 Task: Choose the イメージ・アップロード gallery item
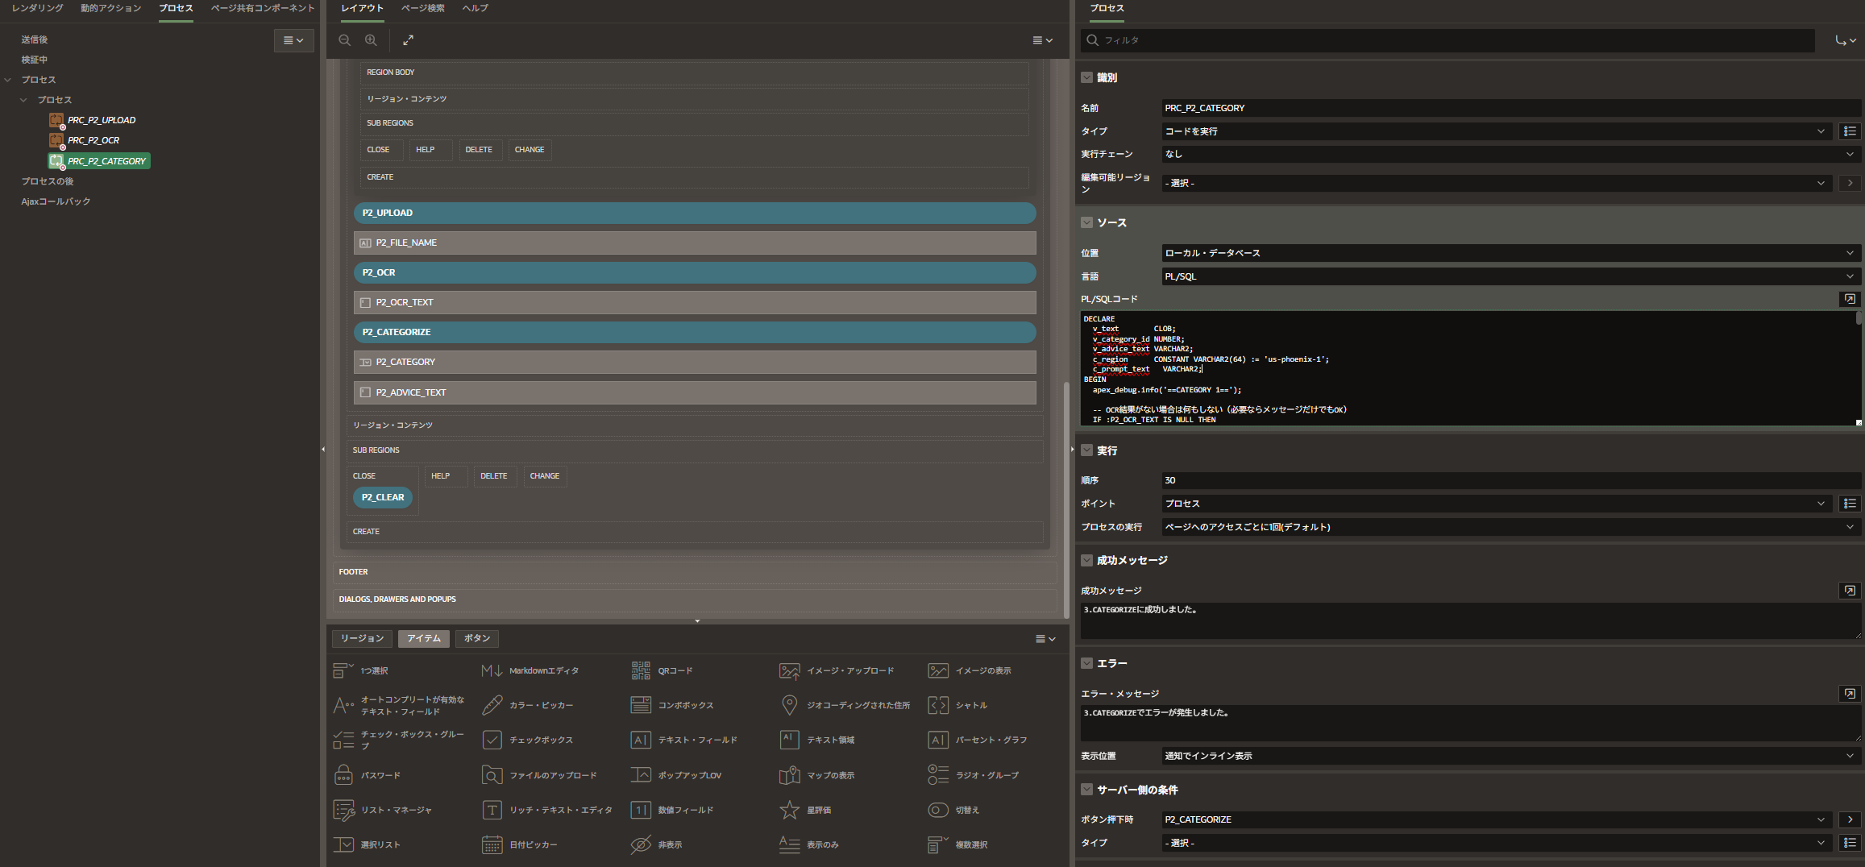click(x=837, y=670)
